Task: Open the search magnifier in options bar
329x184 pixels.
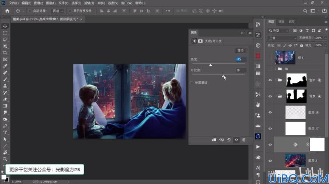Action: [305, 11]
